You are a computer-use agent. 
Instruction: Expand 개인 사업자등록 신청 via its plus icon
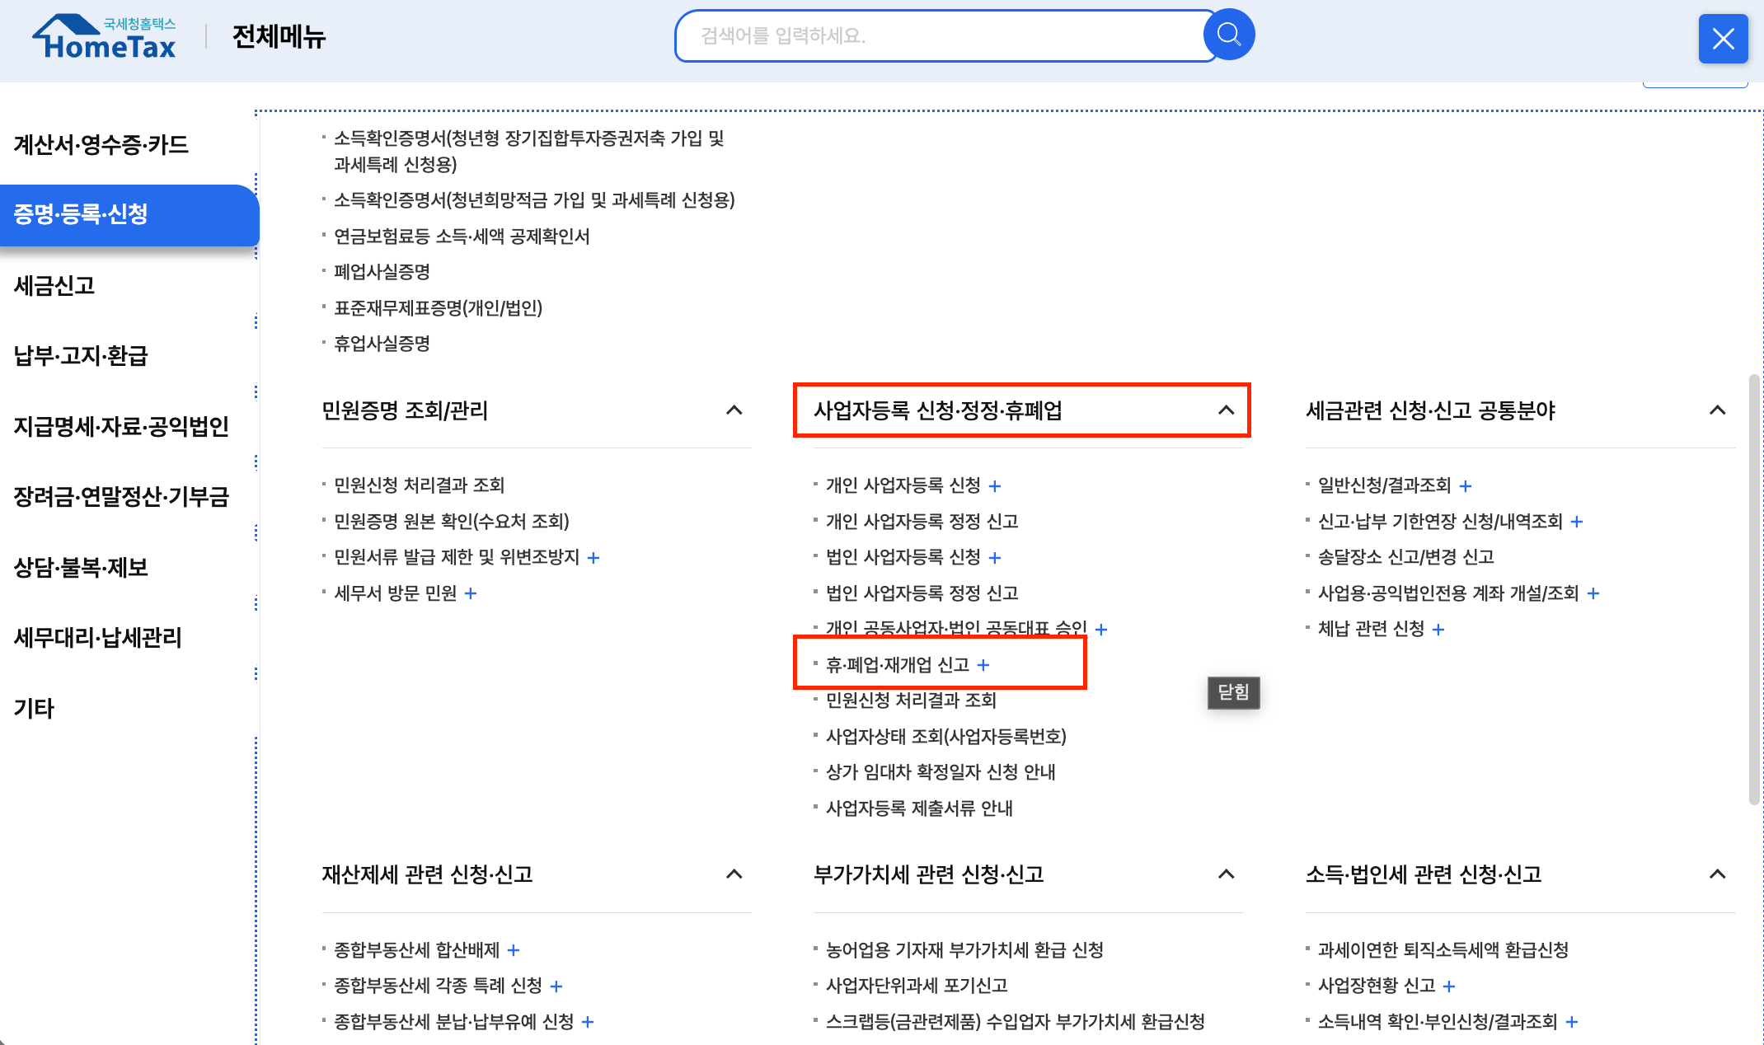tap(996, 485)
